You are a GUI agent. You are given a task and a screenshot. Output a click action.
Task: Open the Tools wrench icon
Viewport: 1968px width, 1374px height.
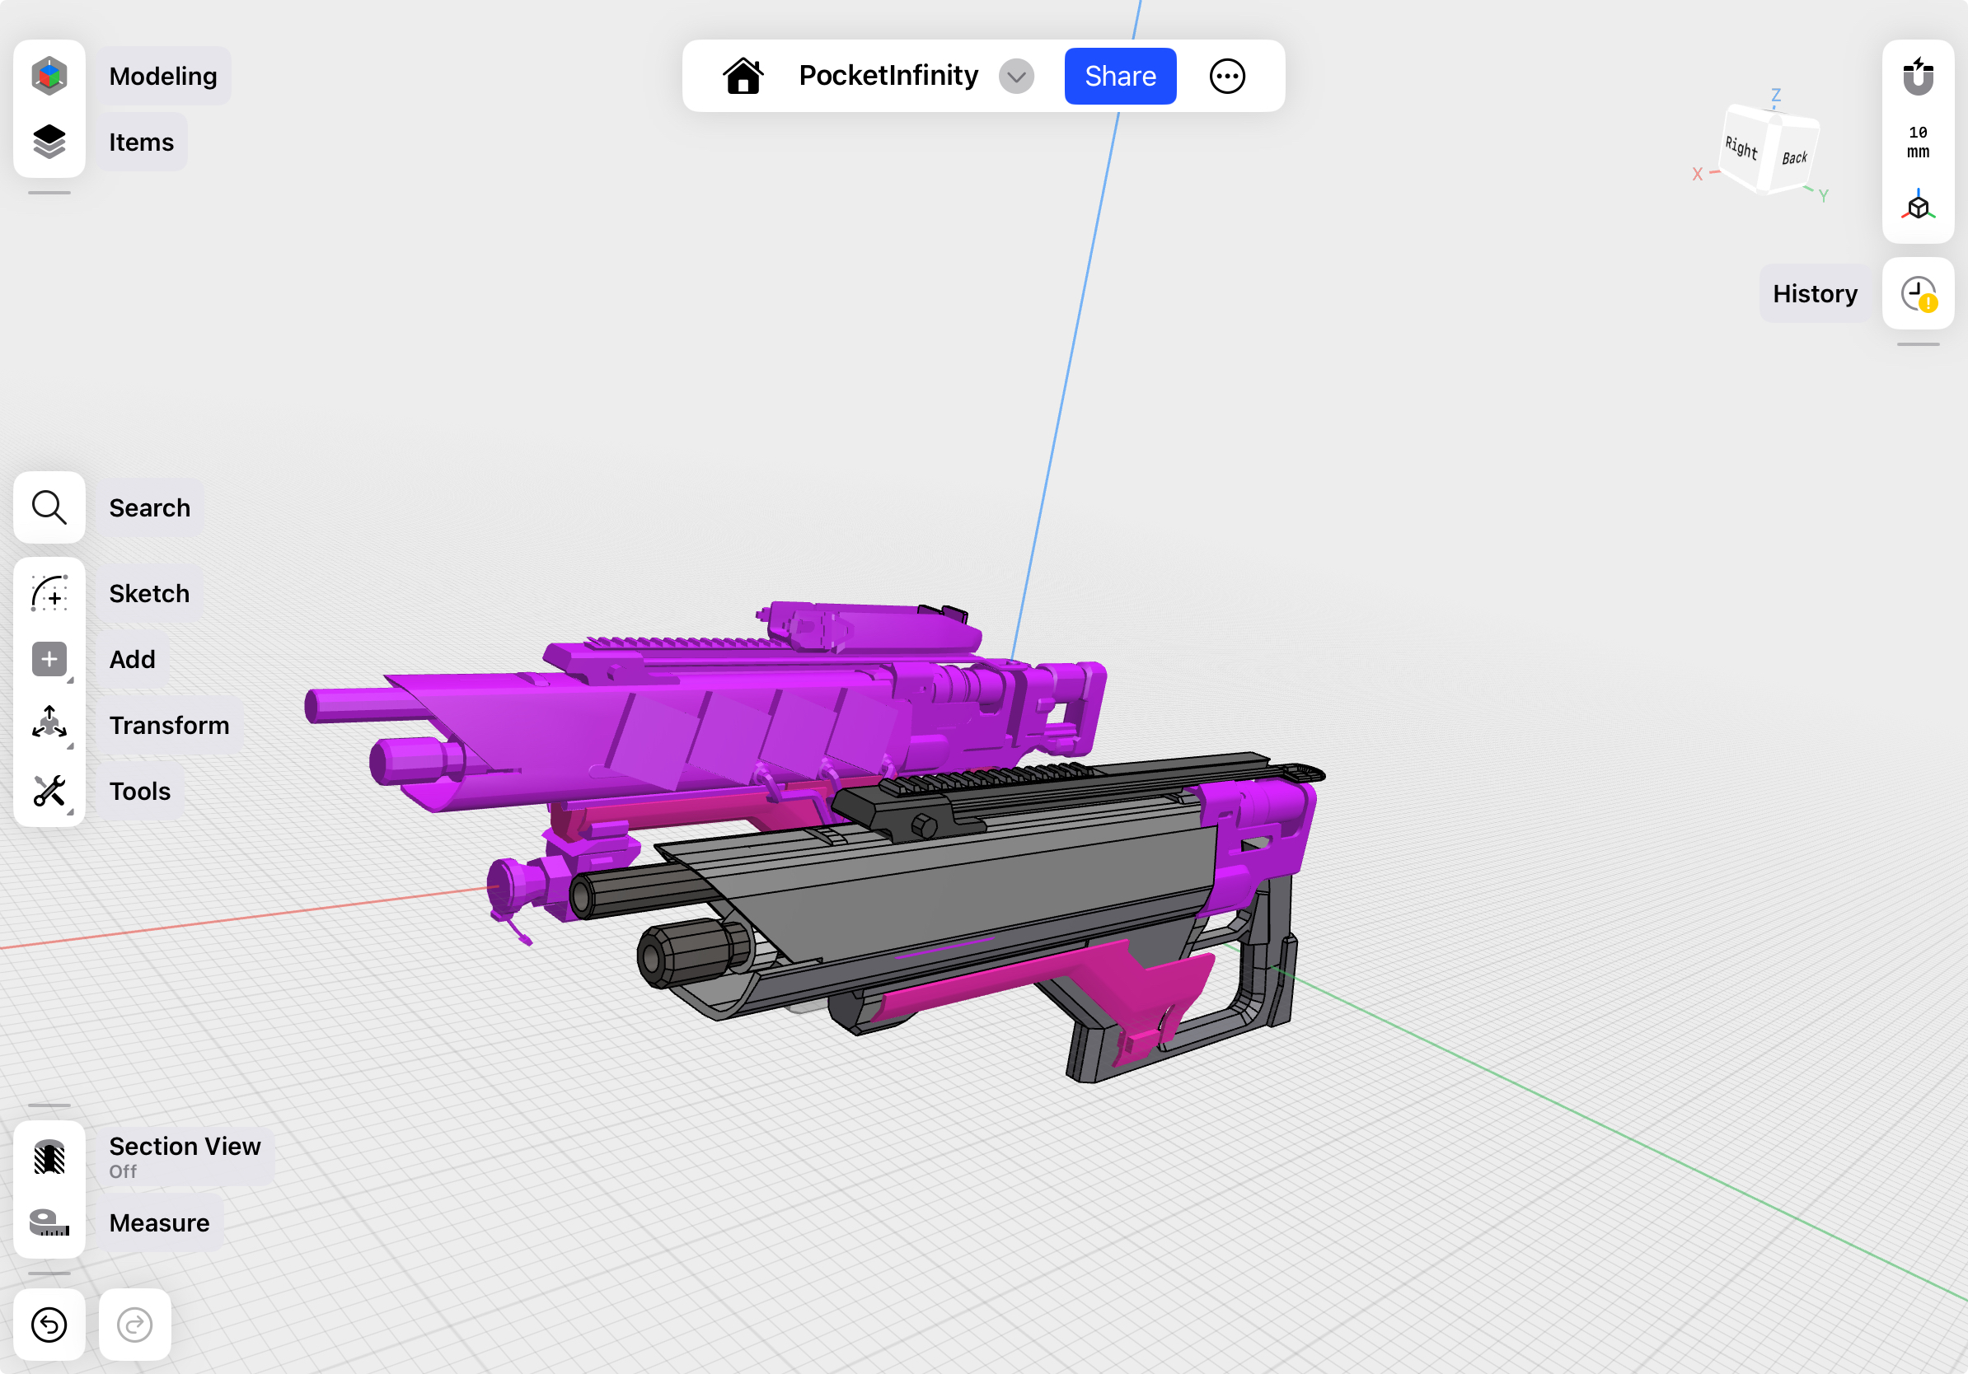tap(49, 791)
